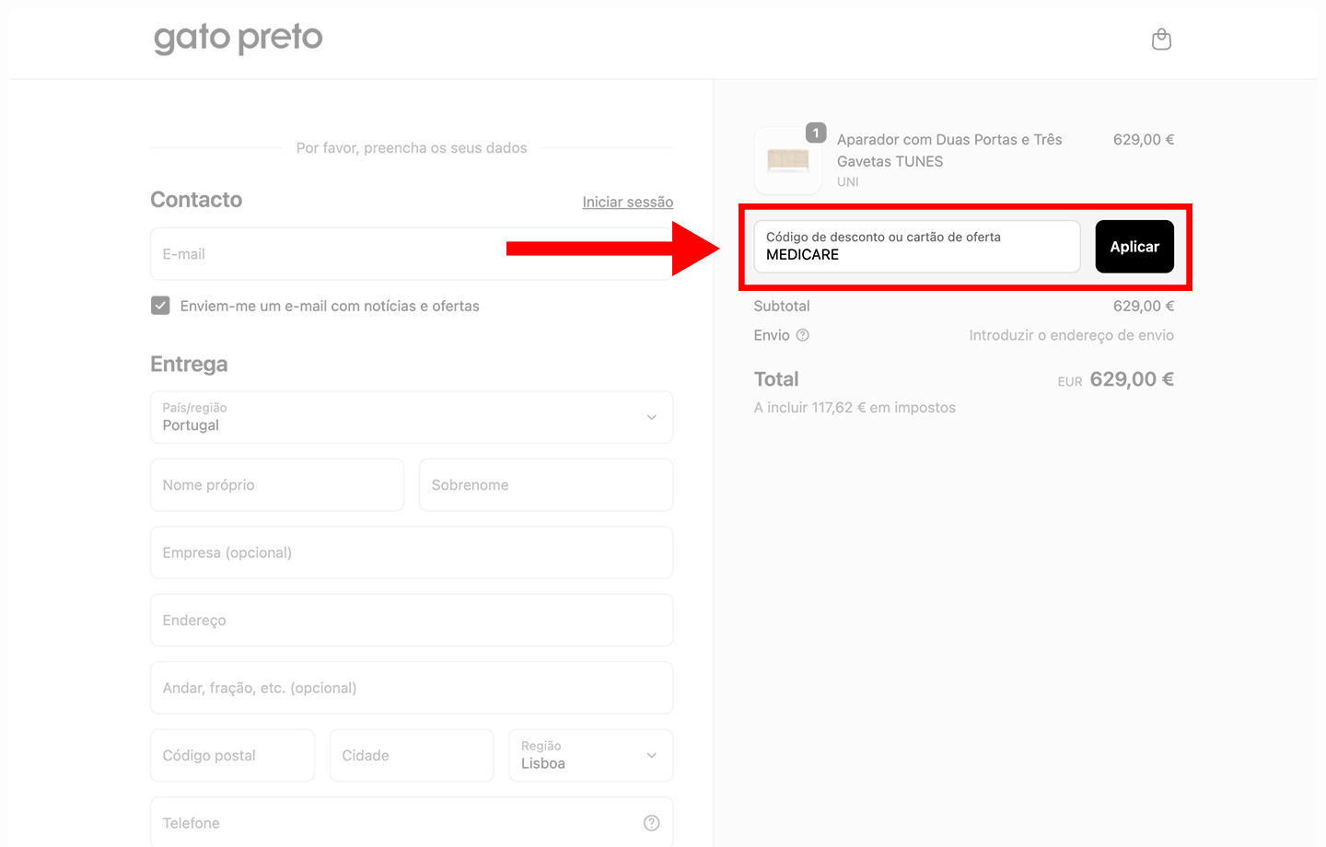
Task: Click the discount code input field
Action: 916,247
